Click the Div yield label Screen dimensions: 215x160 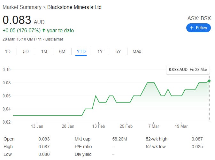click(83, 154)
